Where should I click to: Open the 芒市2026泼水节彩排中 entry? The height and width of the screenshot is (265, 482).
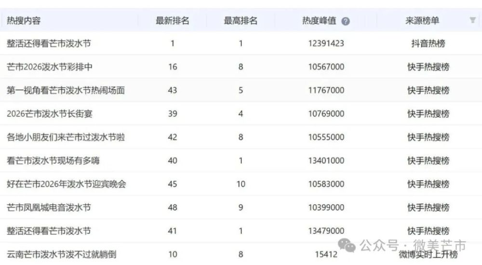[x=50, y=67]
